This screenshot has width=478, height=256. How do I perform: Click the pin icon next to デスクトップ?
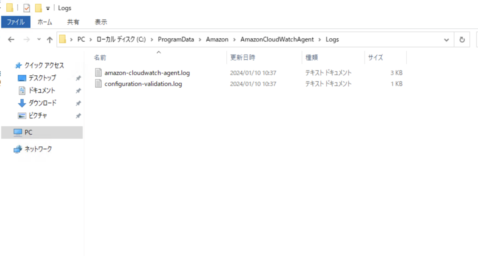pos(78,78)
